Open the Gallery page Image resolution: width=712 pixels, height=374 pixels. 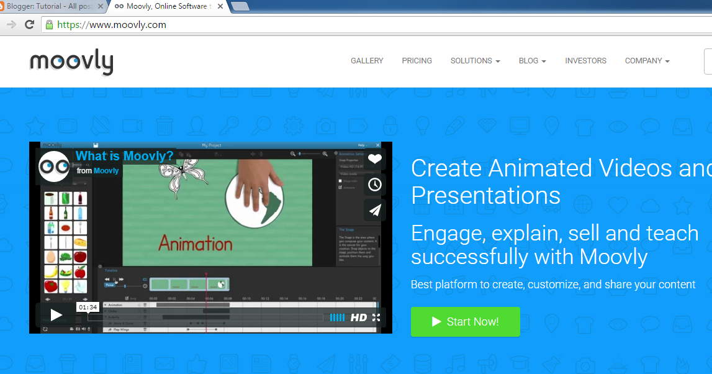[367, 61]
